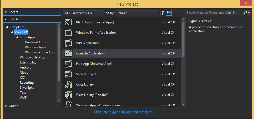The image size is (254, 119).
Task: Choose the WebView App (Windows Phone) template name
Action: [x=99, y=105]
